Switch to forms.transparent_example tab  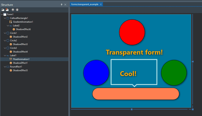(85, 4)
